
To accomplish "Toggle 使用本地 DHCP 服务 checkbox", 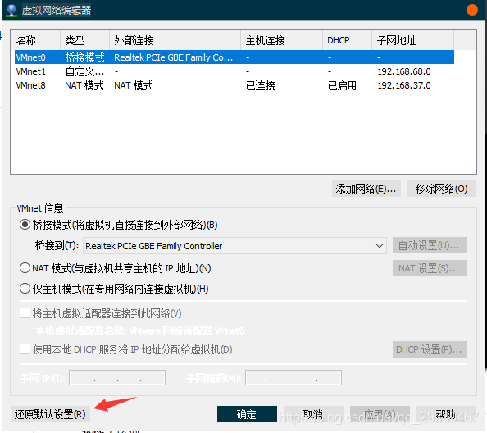I will point(25,349).
